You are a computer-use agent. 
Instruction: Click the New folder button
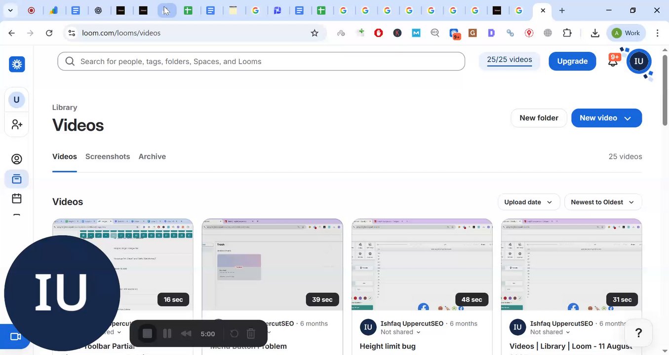point(539,118)
